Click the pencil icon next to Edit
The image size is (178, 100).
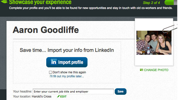point(58,97)
